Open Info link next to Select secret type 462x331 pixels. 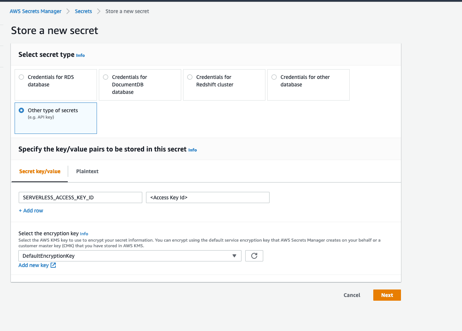(x=80, y=55)
